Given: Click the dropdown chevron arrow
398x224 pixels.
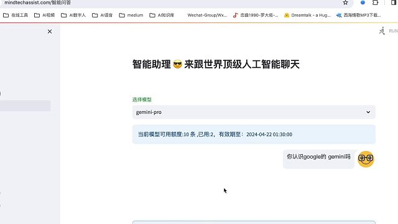Looking at the screenshot, I should tap(368, 112).
